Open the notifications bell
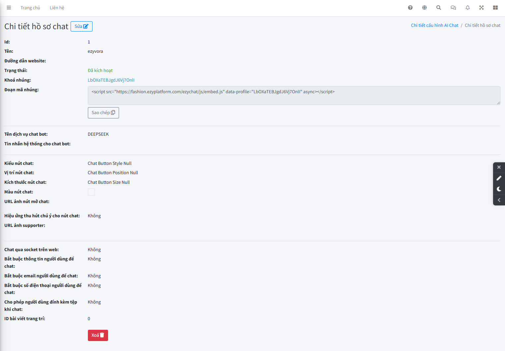Image resolution: width=505 pixels, height=351 pixels. [468, 8]
